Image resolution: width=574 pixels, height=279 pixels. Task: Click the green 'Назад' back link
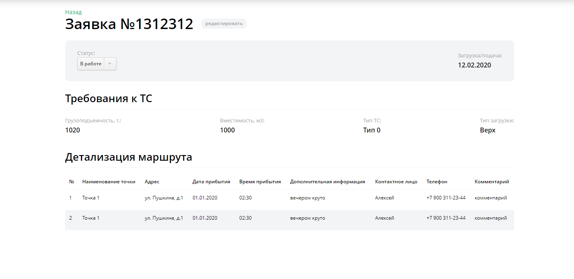[73, 12]
